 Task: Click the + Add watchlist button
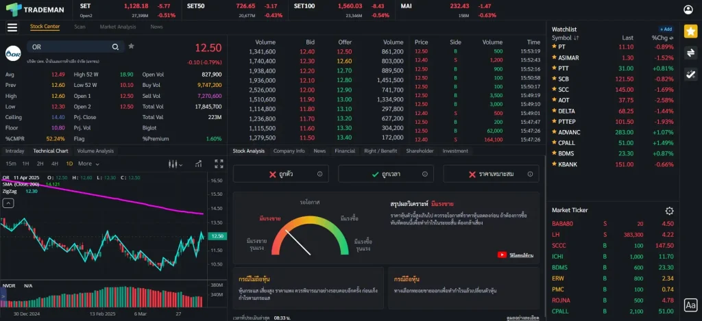tap(666, 29)
